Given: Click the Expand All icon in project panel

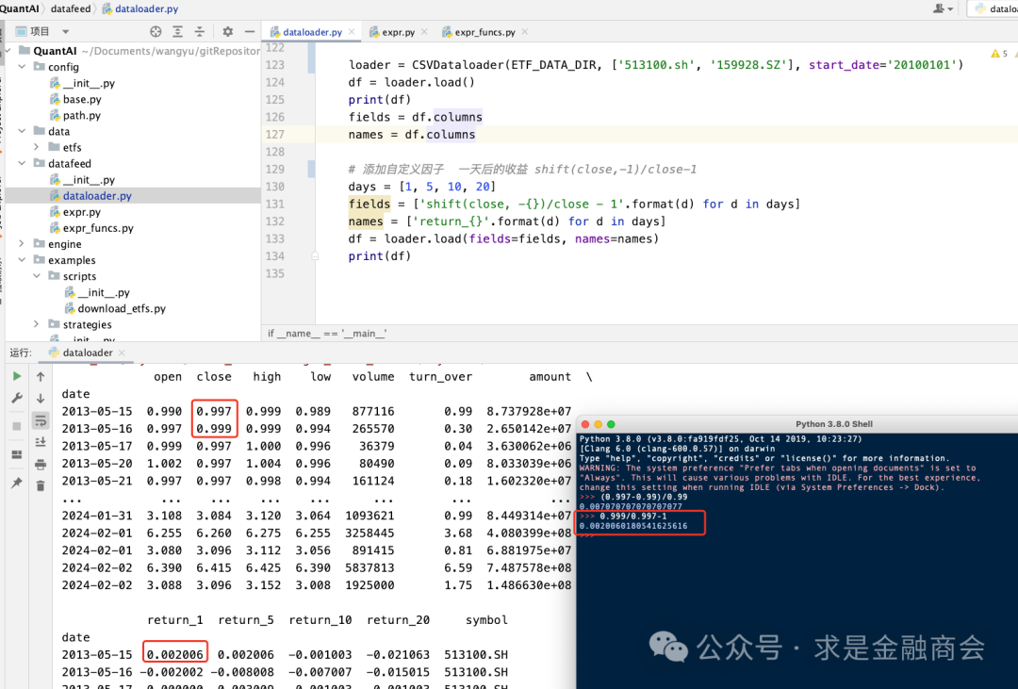Looking at the screenshot, I should (x=177, y=31).
